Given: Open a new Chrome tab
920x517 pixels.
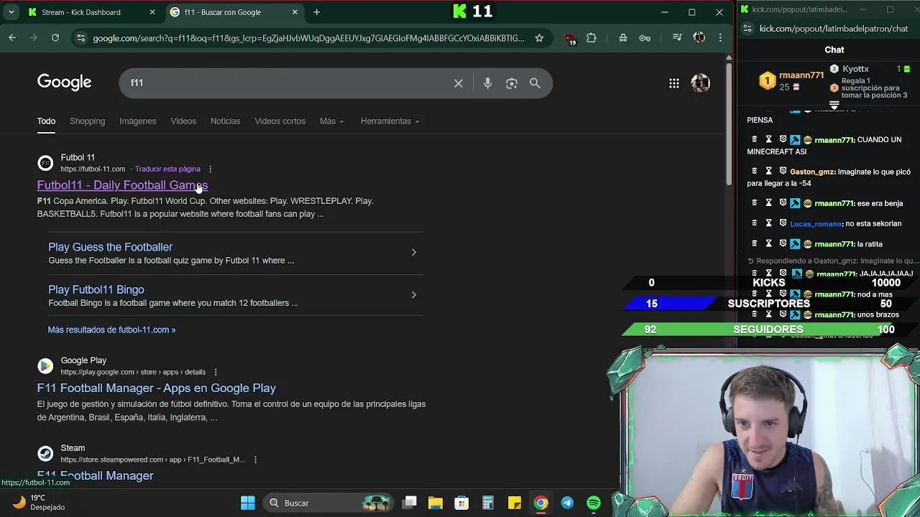Looking at the screenshot, I should tap(316, 12).
